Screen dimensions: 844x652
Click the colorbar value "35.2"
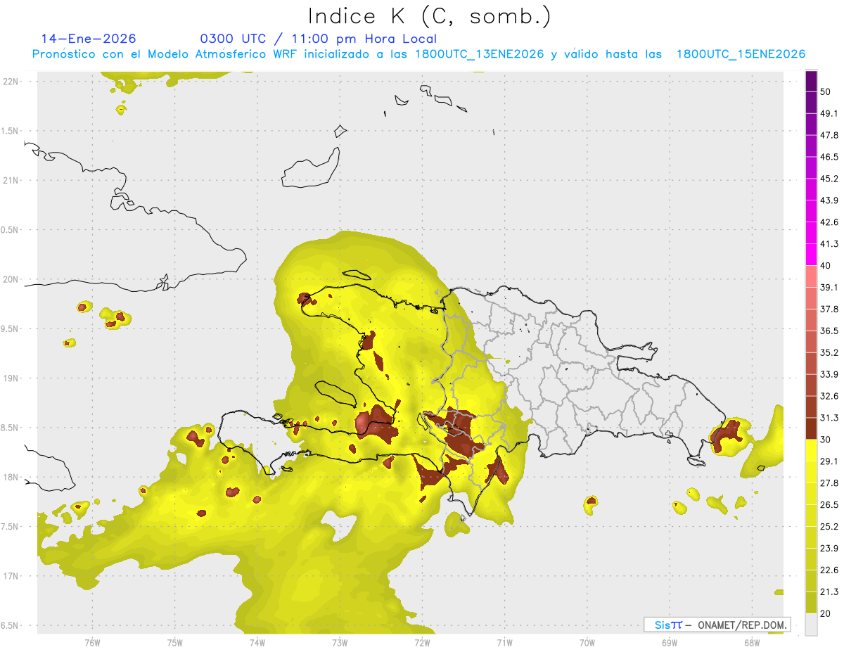[x=829, y=352]
